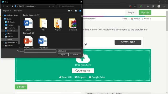Click the dark DOWNLOAD button
Screen dimensions: 168x94
pyautogui.click(x=128, y=42)
